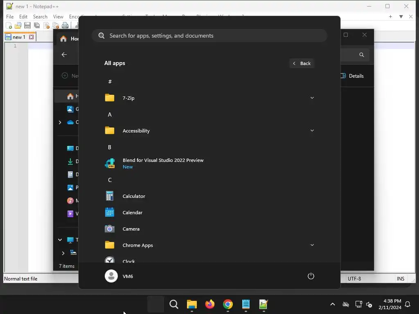Screen dimensions: 419x314
Task: Click Open file icon in Notepad++ toolbar
Action: pos(18,25)
